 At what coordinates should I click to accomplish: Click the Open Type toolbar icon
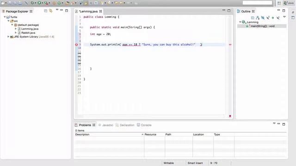click(x=67, y=3)
